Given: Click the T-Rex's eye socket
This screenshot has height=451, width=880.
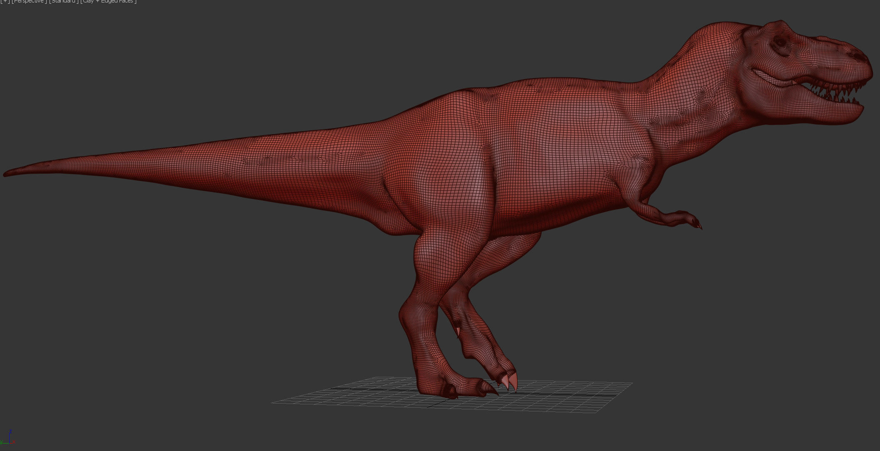Looking at the screenshot, I should pos(780,42).
